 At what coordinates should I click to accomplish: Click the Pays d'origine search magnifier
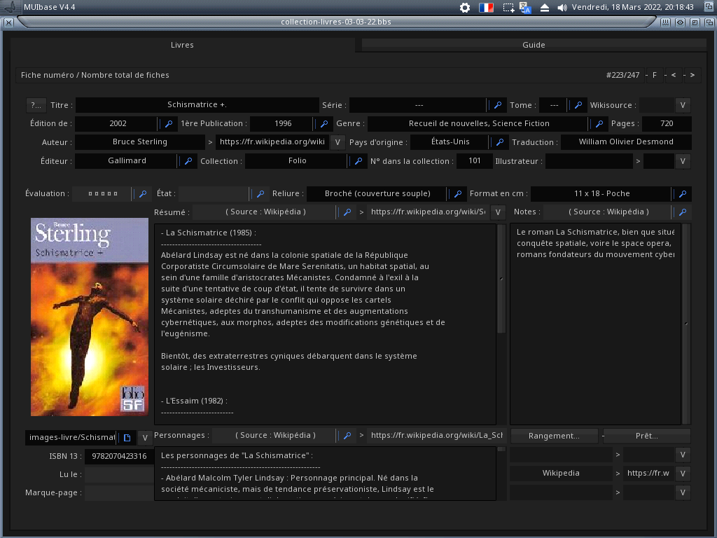[500, 142]
